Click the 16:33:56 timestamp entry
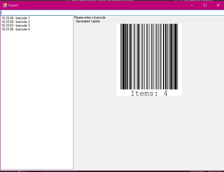The width and height of the screenshot is (224, 172). pos(8,29)
